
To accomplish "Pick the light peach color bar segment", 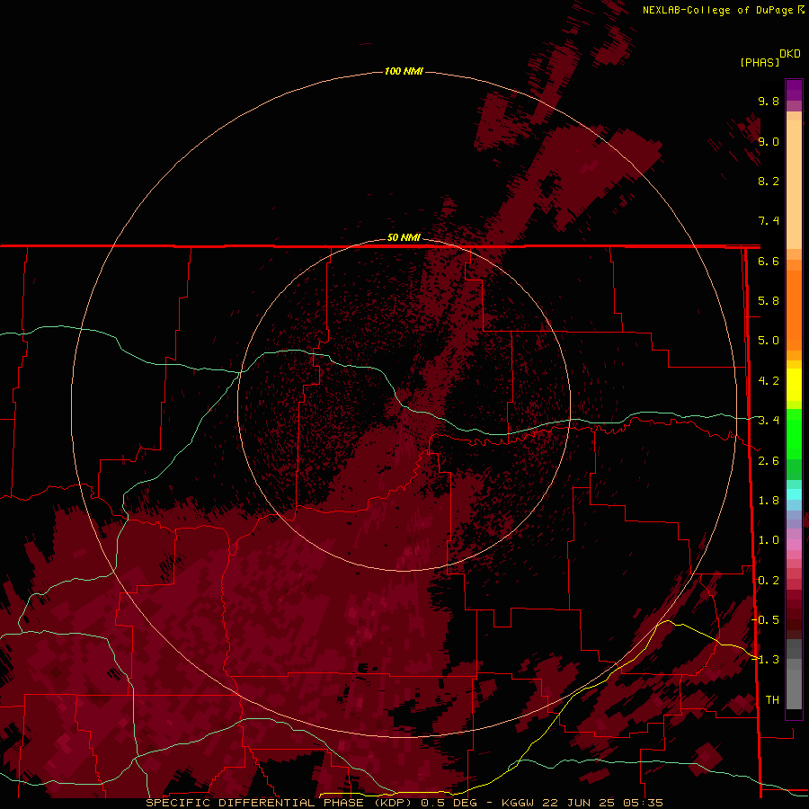I will 794,184.
